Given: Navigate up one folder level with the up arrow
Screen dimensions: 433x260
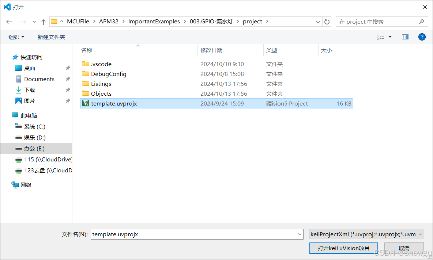Looking at the screenshot, I should 43,22.
